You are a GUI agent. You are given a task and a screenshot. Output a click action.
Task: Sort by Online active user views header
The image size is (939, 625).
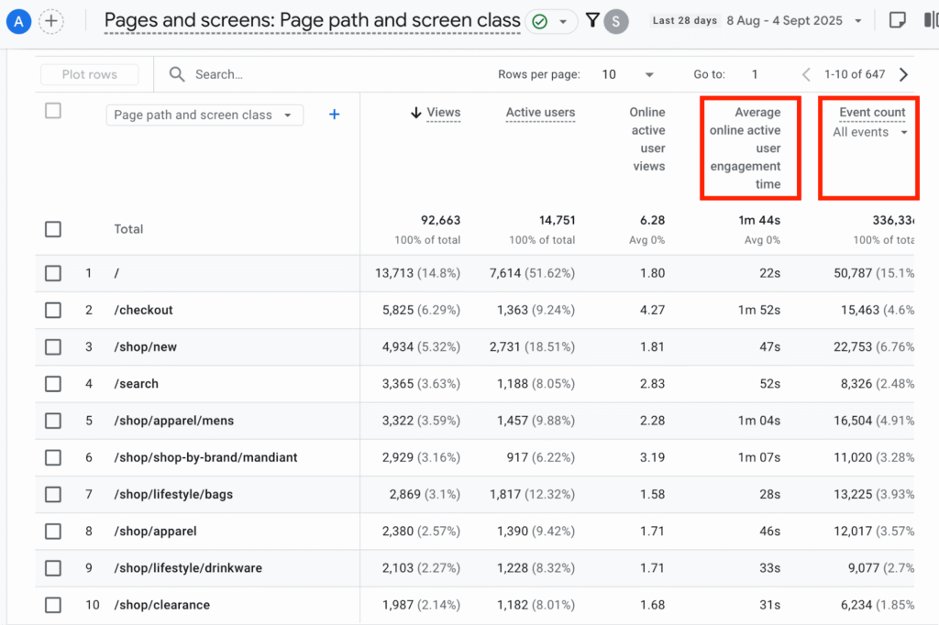click(x=648, y=139)
